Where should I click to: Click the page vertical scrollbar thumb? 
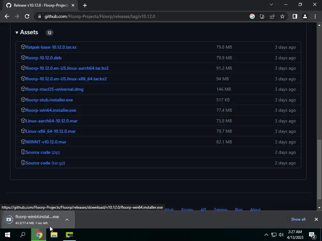319,169
